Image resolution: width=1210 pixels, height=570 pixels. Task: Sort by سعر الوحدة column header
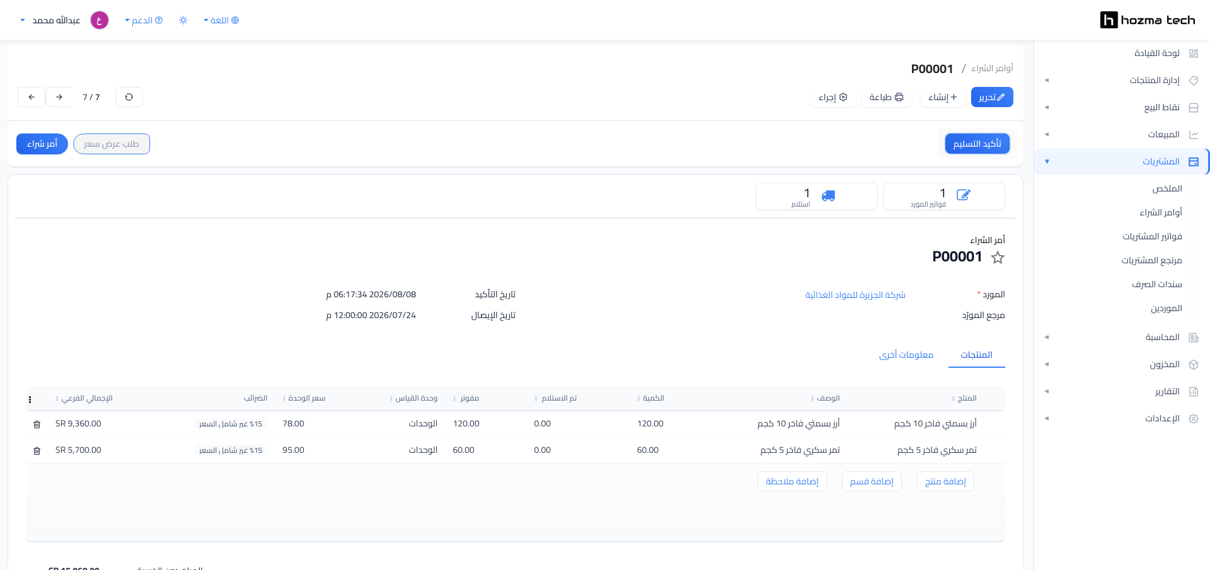304,398
